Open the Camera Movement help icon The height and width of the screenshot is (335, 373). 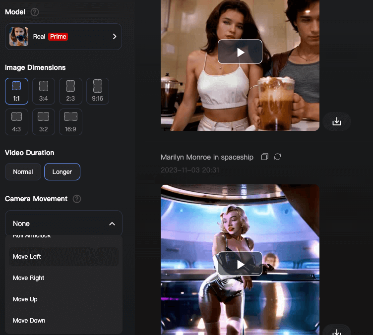(77, 199)
